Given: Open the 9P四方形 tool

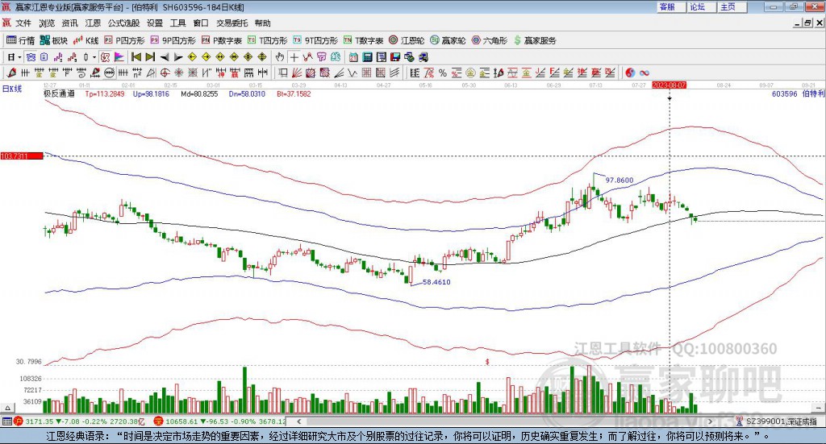Looking at the screenshot, I should [173, 40].
